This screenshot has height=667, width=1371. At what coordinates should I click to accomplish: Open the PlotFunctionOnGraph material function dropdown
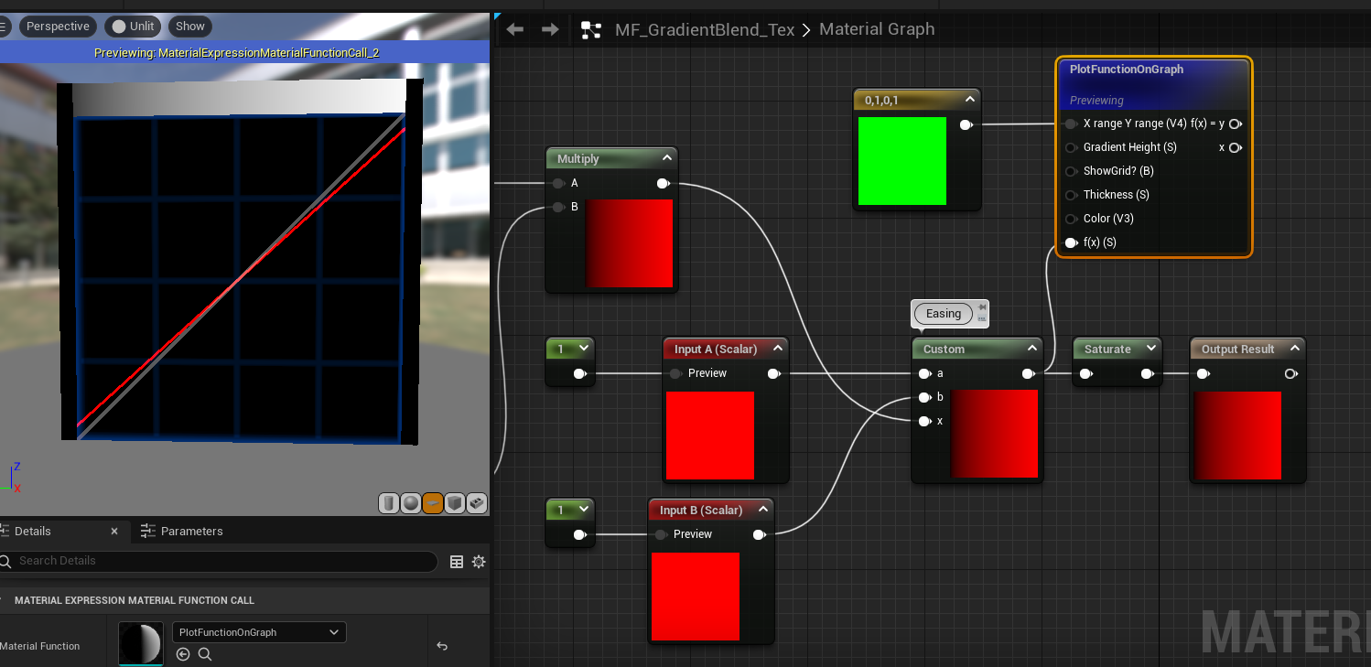259,632
